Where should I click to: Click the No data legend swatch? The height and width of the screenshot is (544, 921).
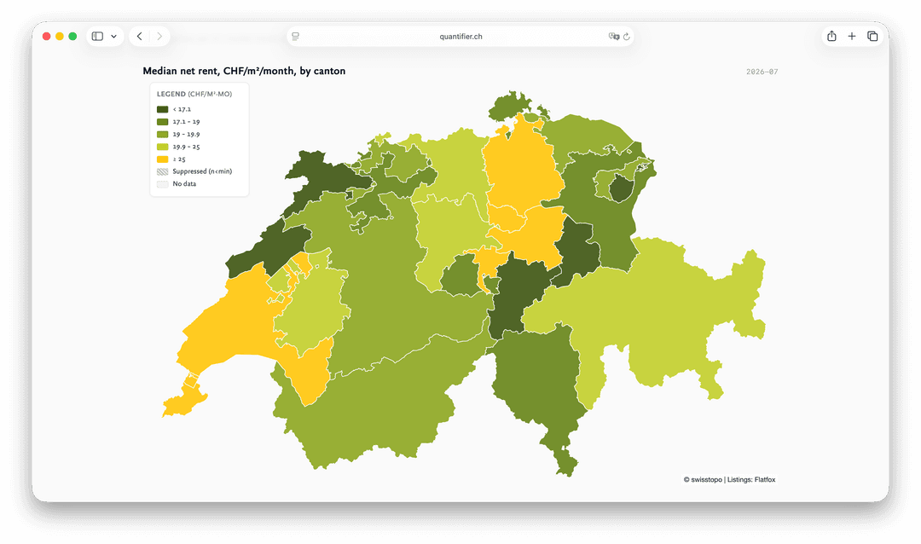coord(163,184)
